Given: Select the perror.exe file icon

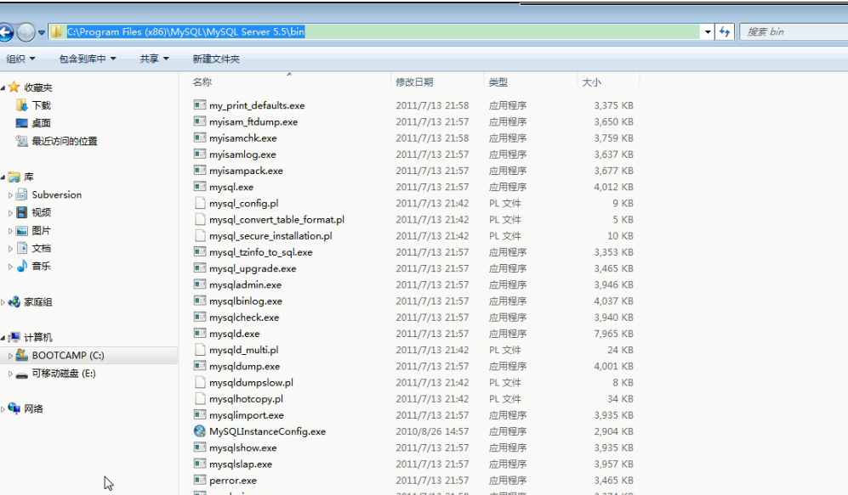Looking at the screenshot, I should 200,480.
